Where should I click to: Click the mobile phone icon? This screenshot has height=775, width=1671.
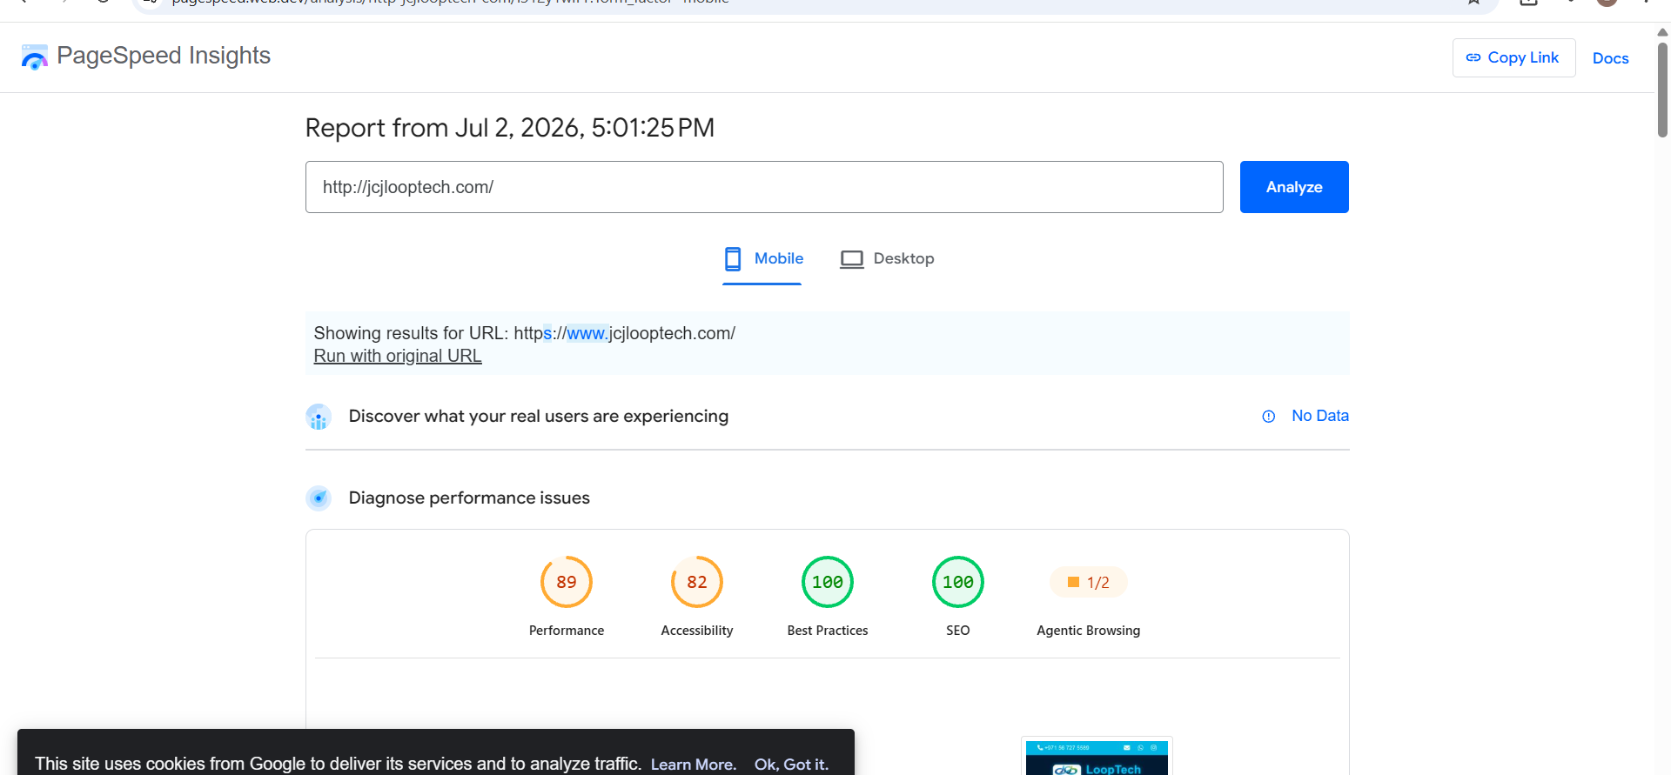point(733,258)
